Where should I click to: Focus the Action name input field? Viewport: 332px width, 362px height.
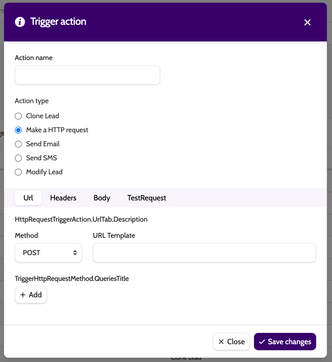[87, 75]
